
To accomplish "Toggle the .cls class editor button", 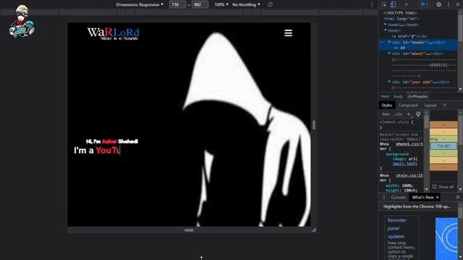I will pos(398,114).
